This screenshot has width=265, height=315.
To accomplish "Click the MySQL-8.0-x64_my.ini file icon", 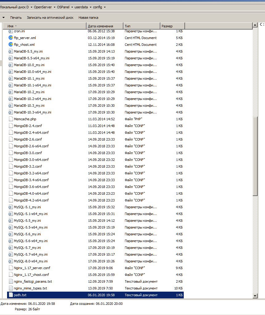I will [x=11, y=261].
